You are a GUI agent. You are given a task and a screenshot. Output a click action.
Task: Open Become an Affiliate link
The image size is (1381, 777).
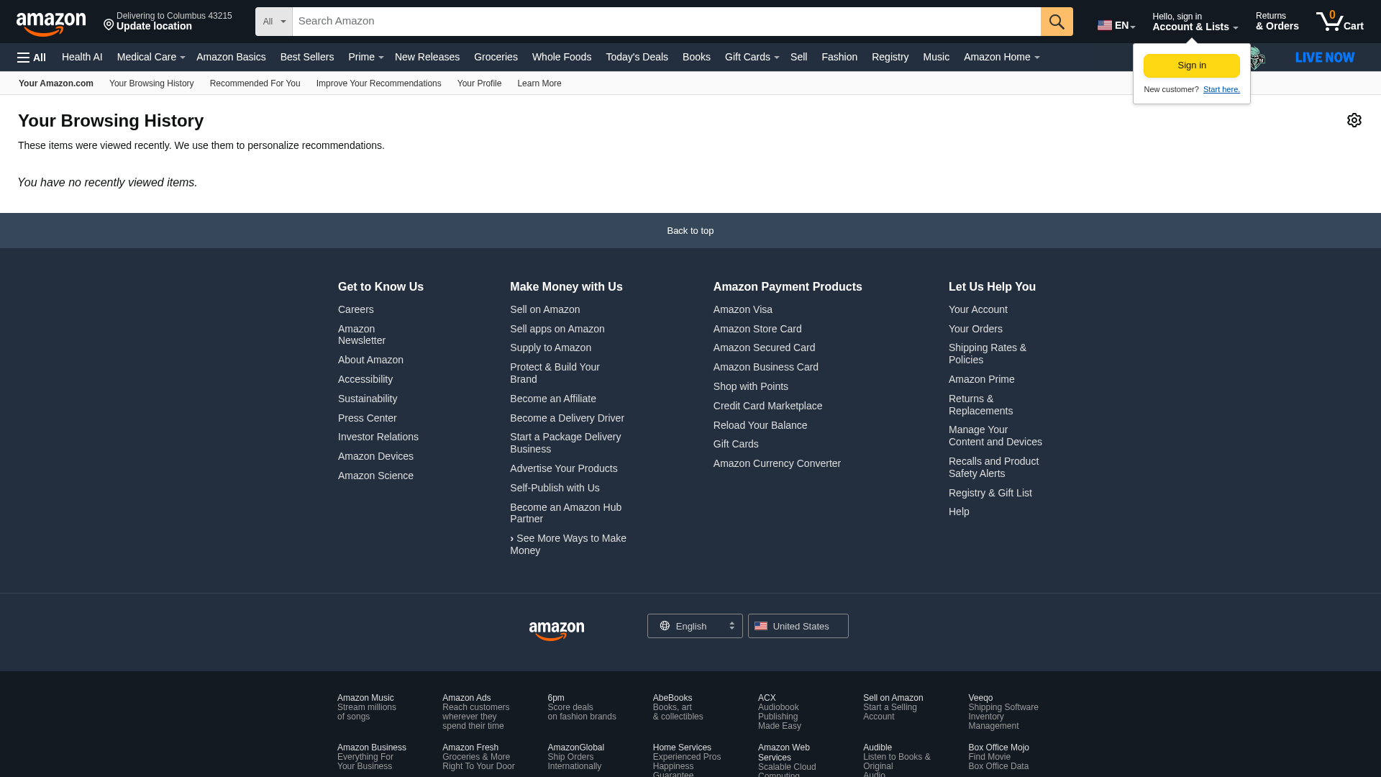553,399
